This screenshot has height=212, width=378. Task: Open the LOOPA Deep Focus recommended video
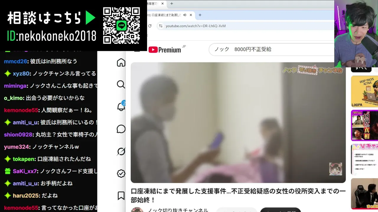click(x=364, y=91)
